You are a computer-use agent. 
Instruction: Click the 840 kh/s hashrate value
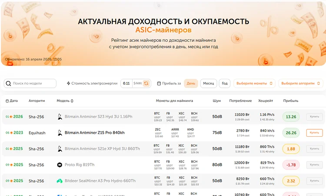click(267, 131)
